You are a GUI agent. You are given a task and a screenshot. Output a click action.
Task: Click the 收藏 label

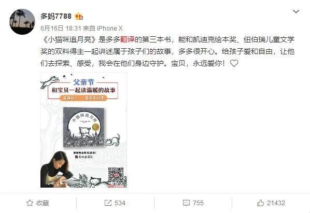(43, 203)
